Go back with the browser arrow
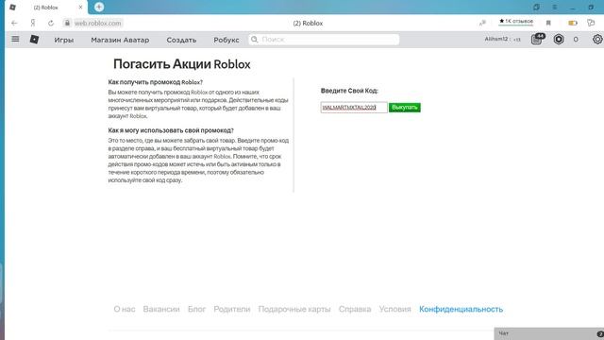Viewport: 604px width, 340px height. click(14, 23)
